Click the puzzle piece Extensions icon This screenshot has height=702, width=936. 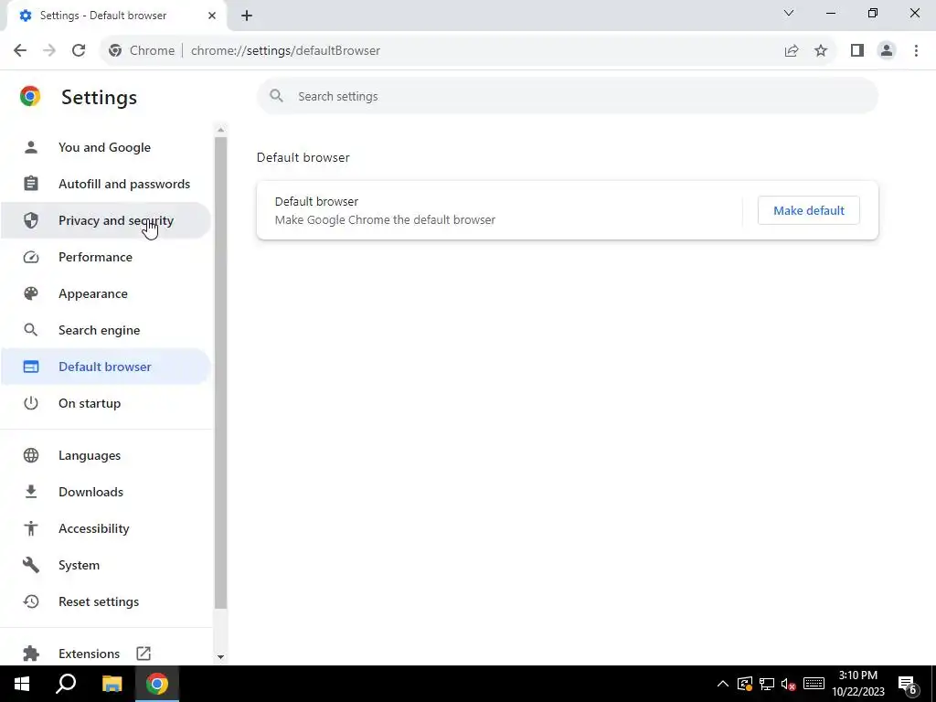pos(31,654)
